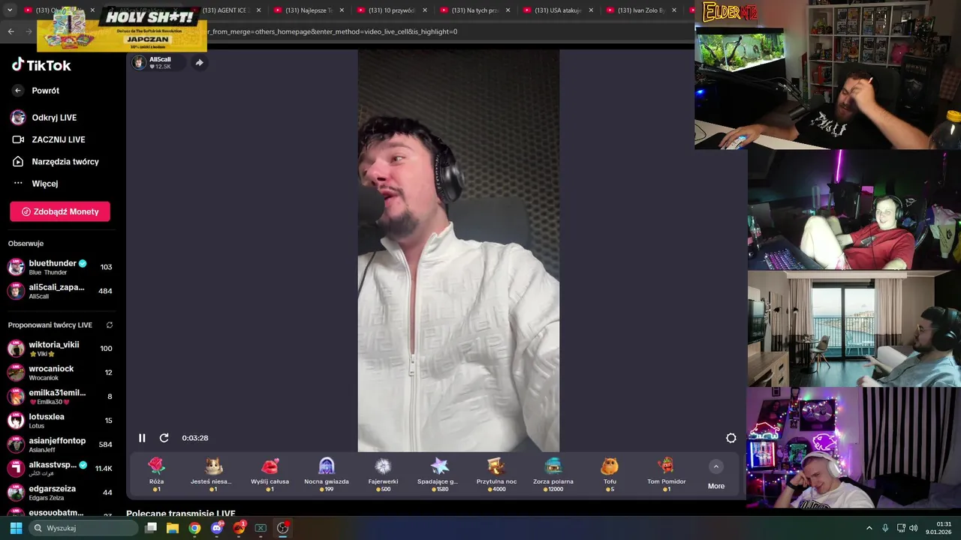Open alkasstvsp... live stream
This screenshot has width=961, height=540.
pyautogui.click(x=60, y=469)
